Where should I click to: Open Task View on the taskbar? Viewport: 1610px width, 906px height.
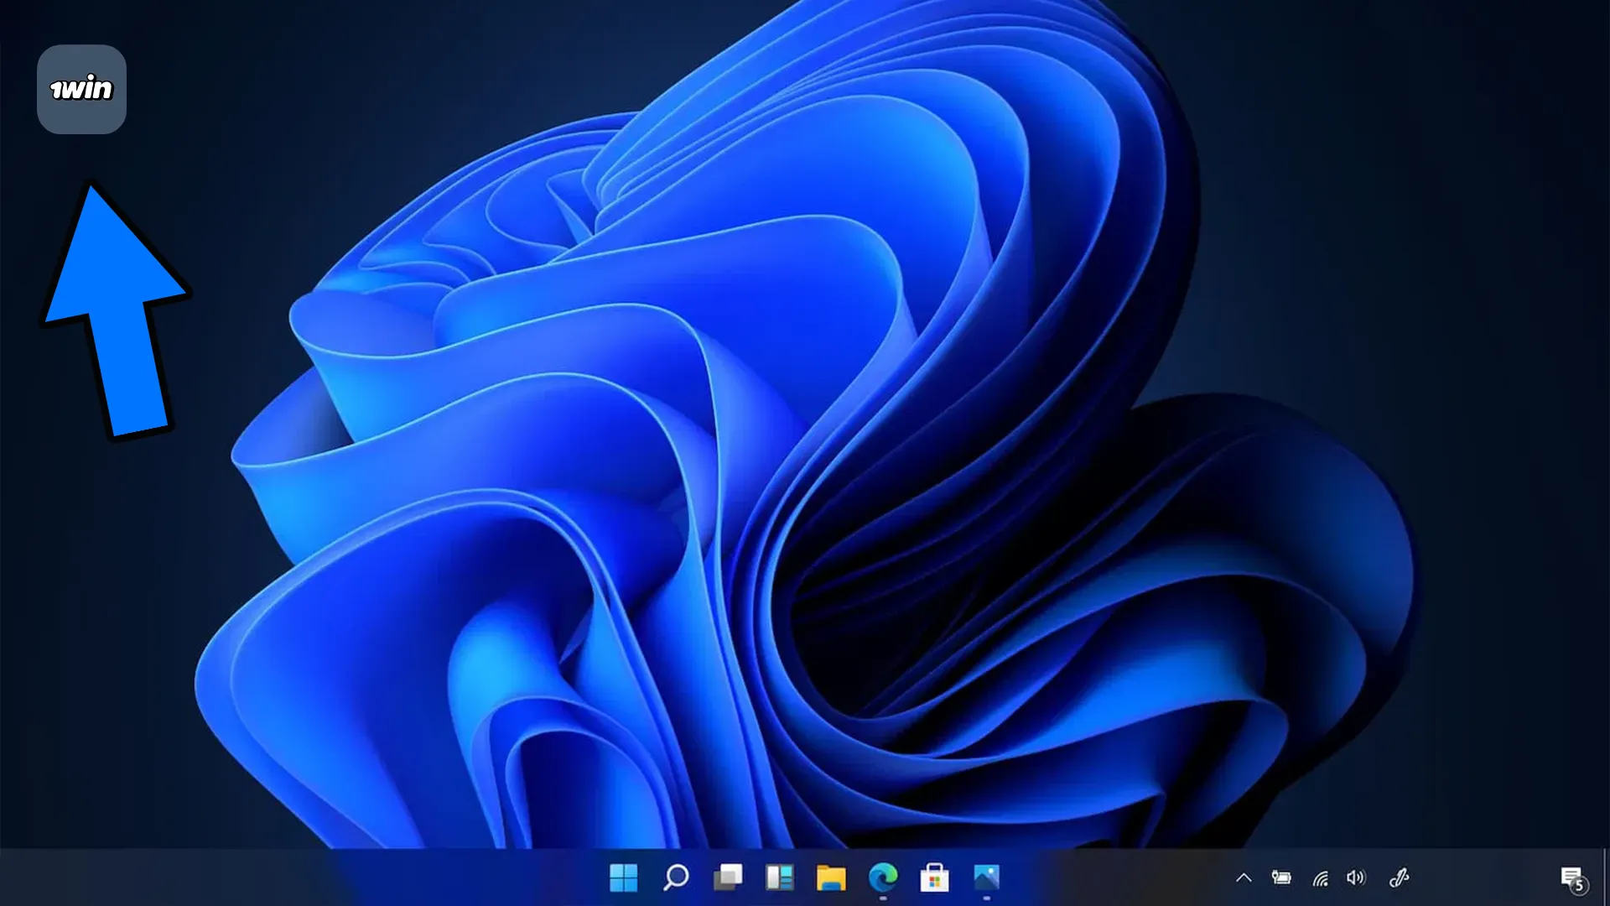click(x=728, y=877)
